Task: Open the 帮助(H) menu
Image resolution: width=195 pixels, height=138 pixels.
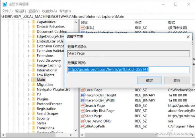Action: tap(65, 11)
